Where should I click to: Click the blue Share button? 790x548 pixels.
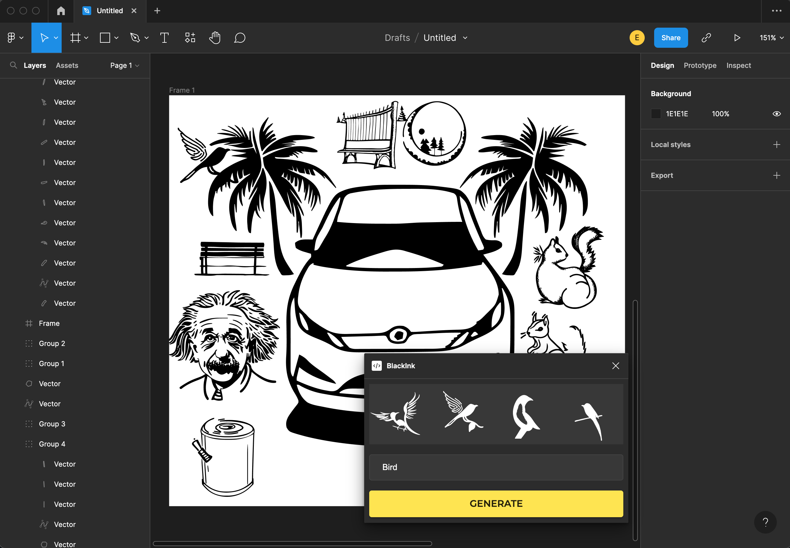click(x=670, y=38)
